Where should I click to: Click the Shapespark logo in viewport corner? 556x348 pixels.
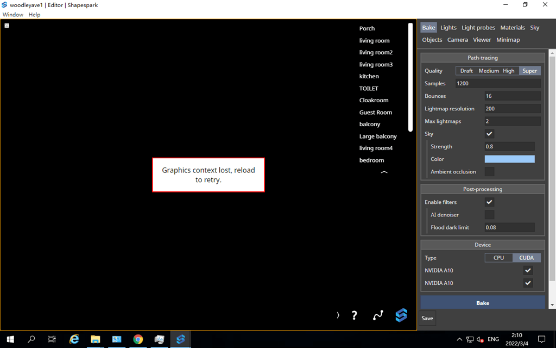coord(401,315)
